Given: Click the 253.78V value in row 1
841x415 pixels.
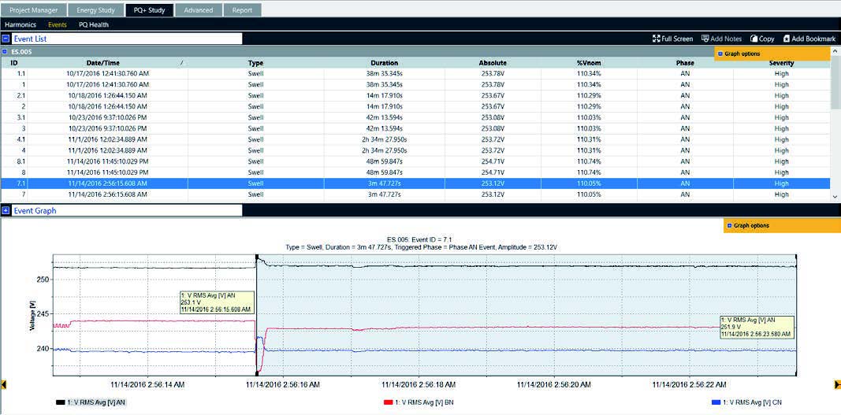Looking at the screenshot, I should click(x=493, y=85).
